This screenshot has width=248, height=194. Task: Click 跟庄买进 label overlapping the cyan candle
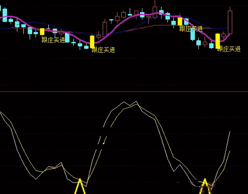click(x=191, y=29)
